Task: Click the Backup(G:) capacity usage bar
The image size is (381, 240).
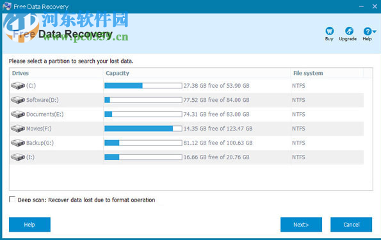Action: click(143, 143)
